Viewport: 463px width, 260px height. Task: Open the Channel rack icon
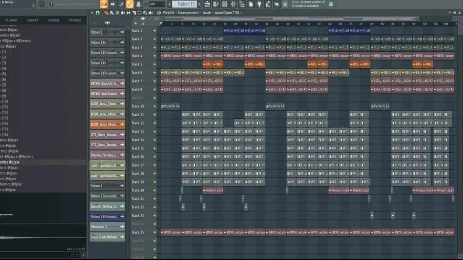pos(225,4)
